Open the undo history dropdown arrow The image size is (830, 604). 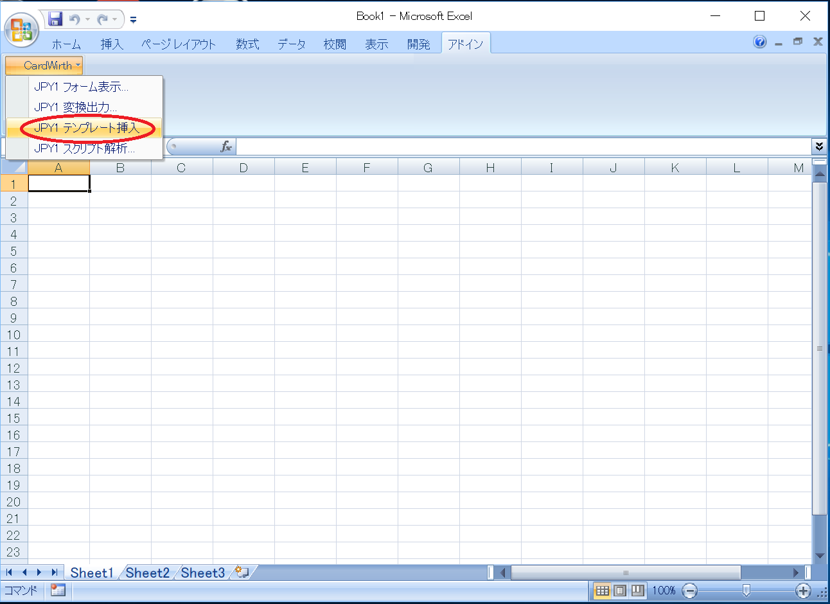[87, 19]
